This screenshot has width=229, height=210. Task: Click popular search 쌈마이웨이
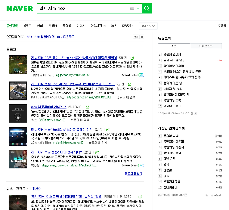[170, 187]
